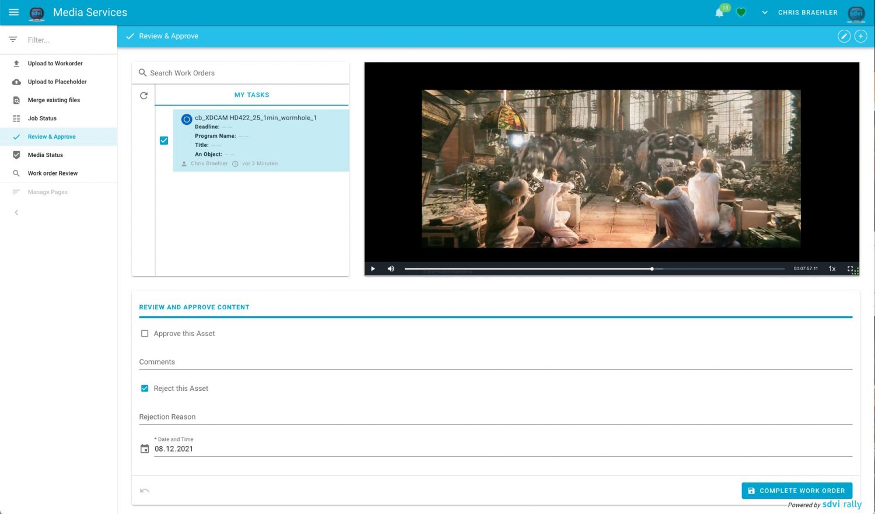Click the green heart status icon
The width and height of the screenshot is (875, 514).
(741, 12)
